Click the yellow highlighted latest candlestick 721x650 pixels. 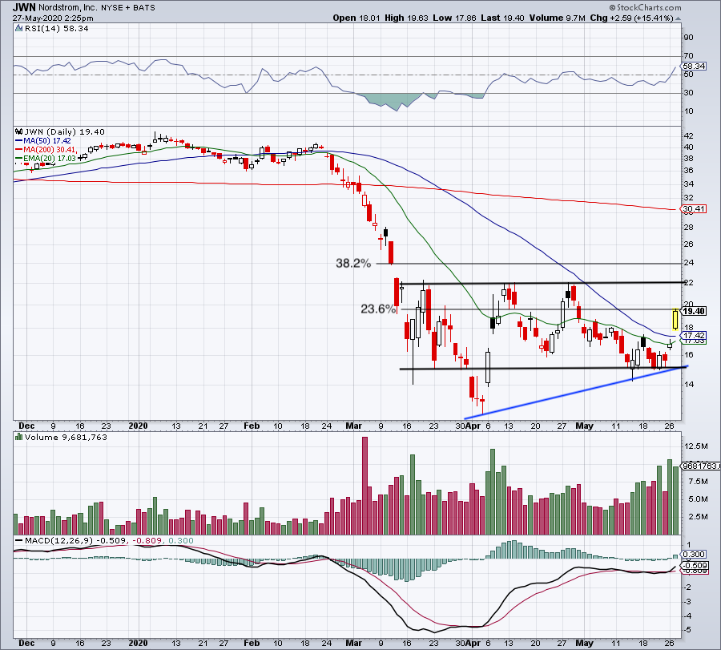point(675,320)
